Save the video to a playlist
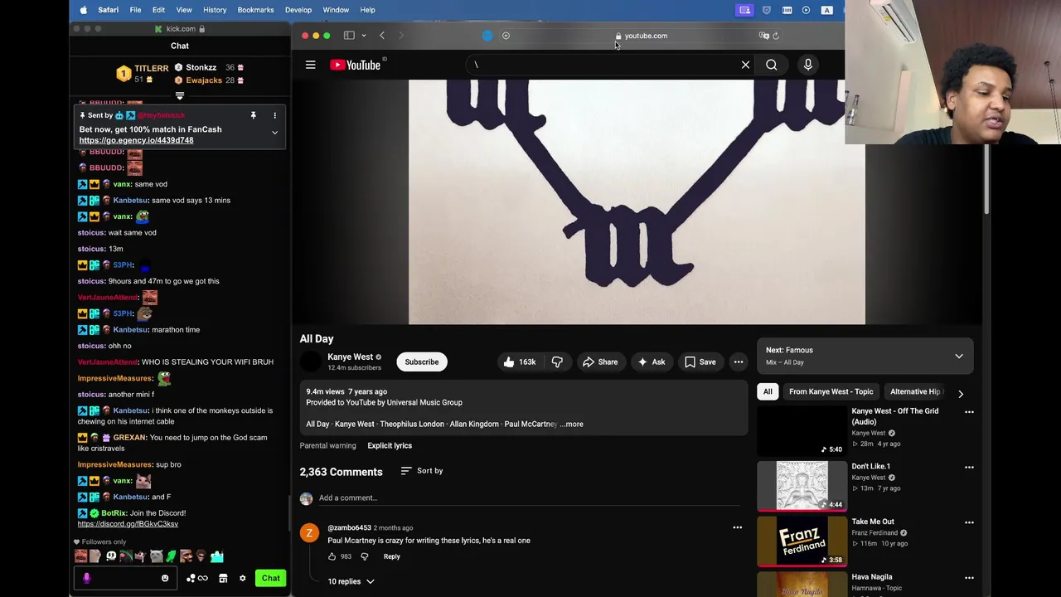The height and width of the screenshot is (597, 1061). pyautogui.click(x=700, y=362)
